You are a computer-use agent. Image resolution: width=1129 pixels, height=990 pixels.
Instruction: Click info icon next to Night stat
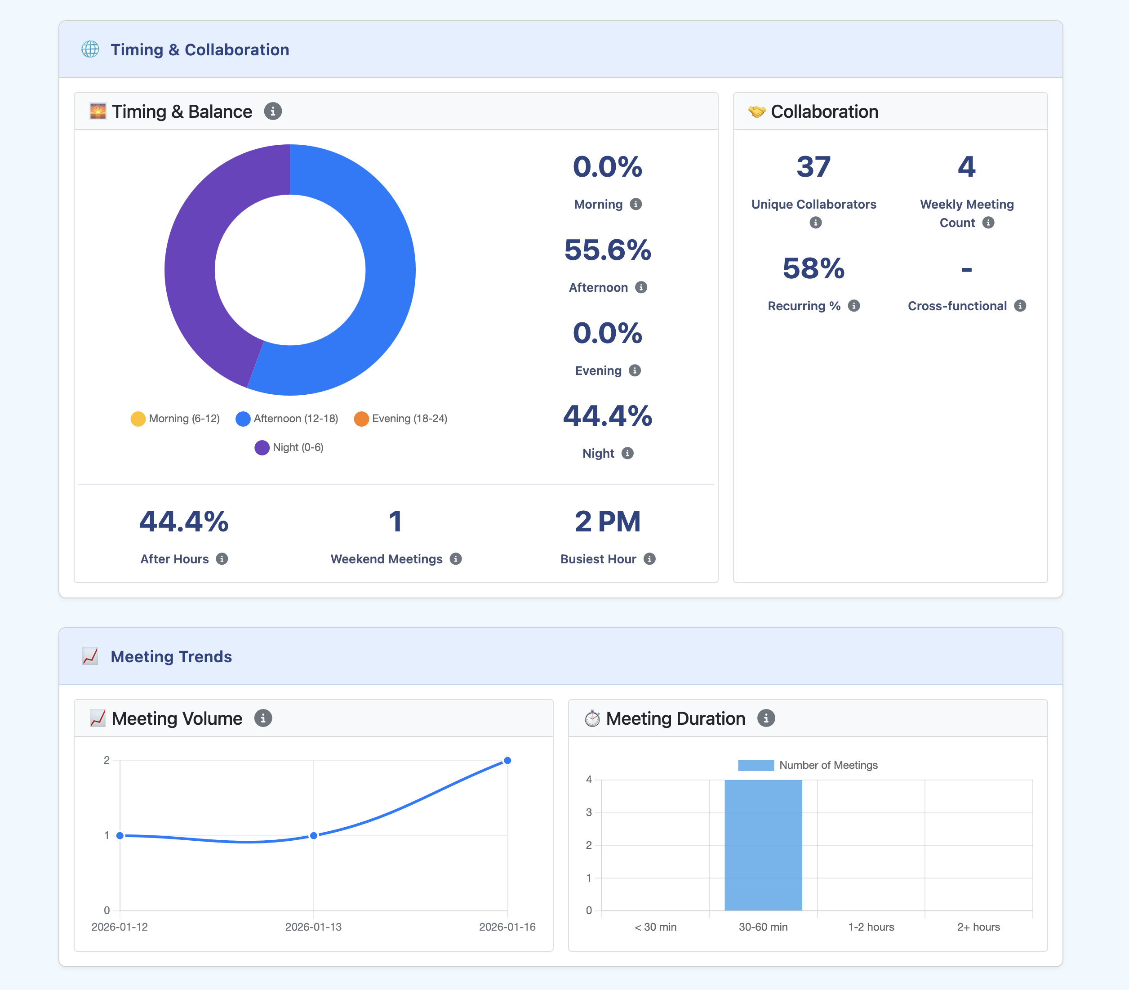627,453
